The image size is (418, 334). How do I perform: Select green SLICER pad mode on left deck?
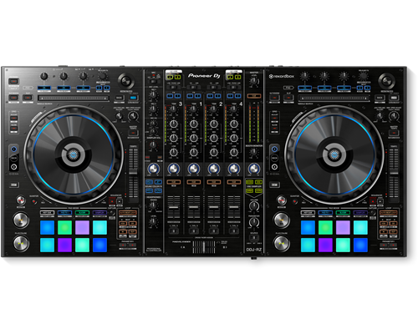click(x=82, y=213)
